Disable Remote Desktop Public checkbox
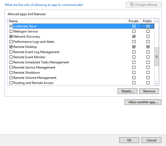The width and height of the screenshot is (166, 146). point(148,47)
